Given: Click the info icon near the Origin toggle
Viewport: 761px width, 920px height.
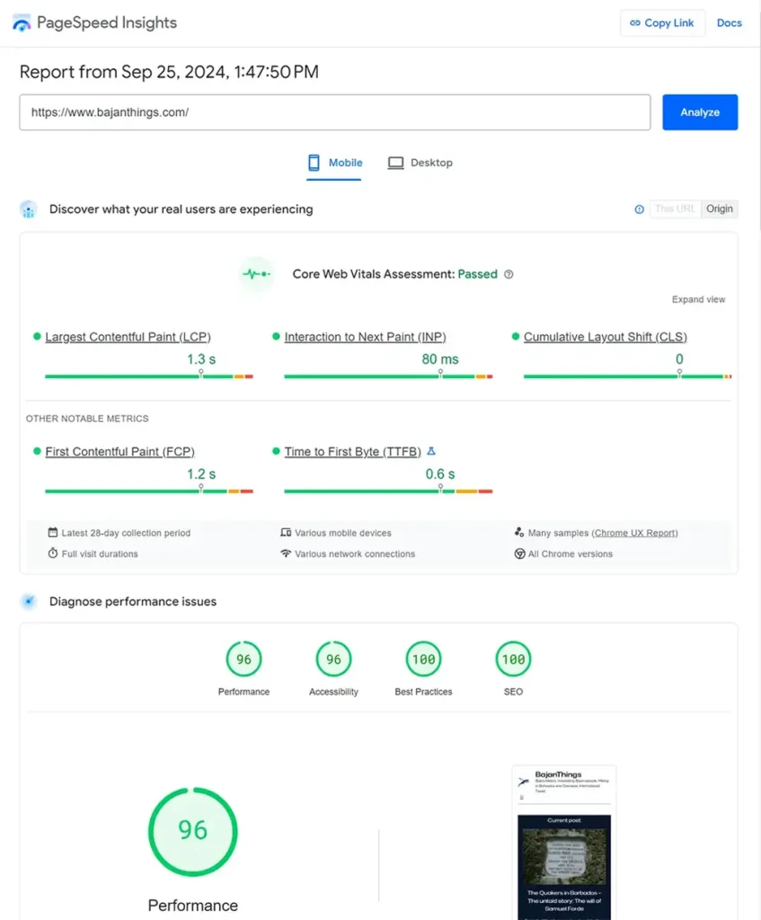Looking at the screenshot, I should (x=639, y=208).
